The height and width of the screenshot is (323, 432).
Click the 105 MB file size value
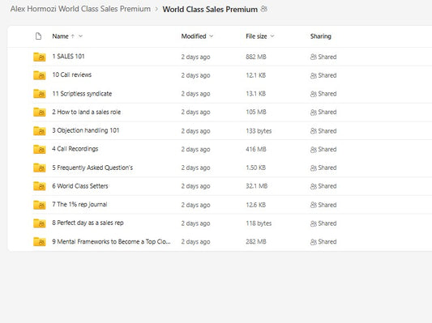[x=256, y=113]
